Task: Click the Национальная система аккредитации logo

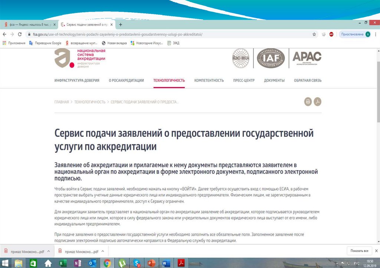Action: 80,58
